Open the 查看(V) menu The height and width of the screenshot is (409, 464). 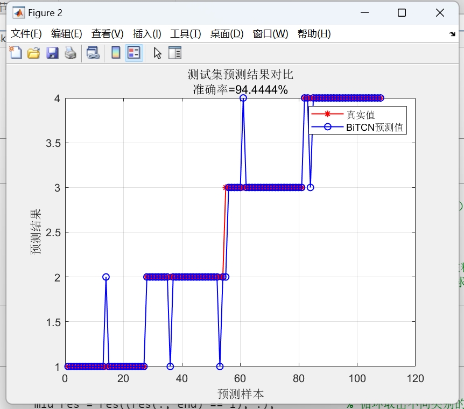[x=107, y=33]
